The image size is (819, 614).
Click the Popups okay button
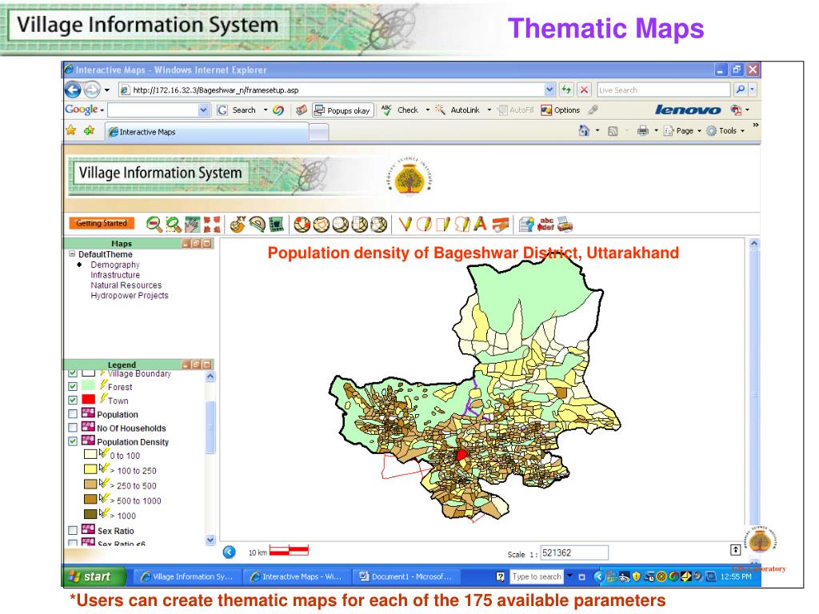pyautogui.click(x=342, y=110)
